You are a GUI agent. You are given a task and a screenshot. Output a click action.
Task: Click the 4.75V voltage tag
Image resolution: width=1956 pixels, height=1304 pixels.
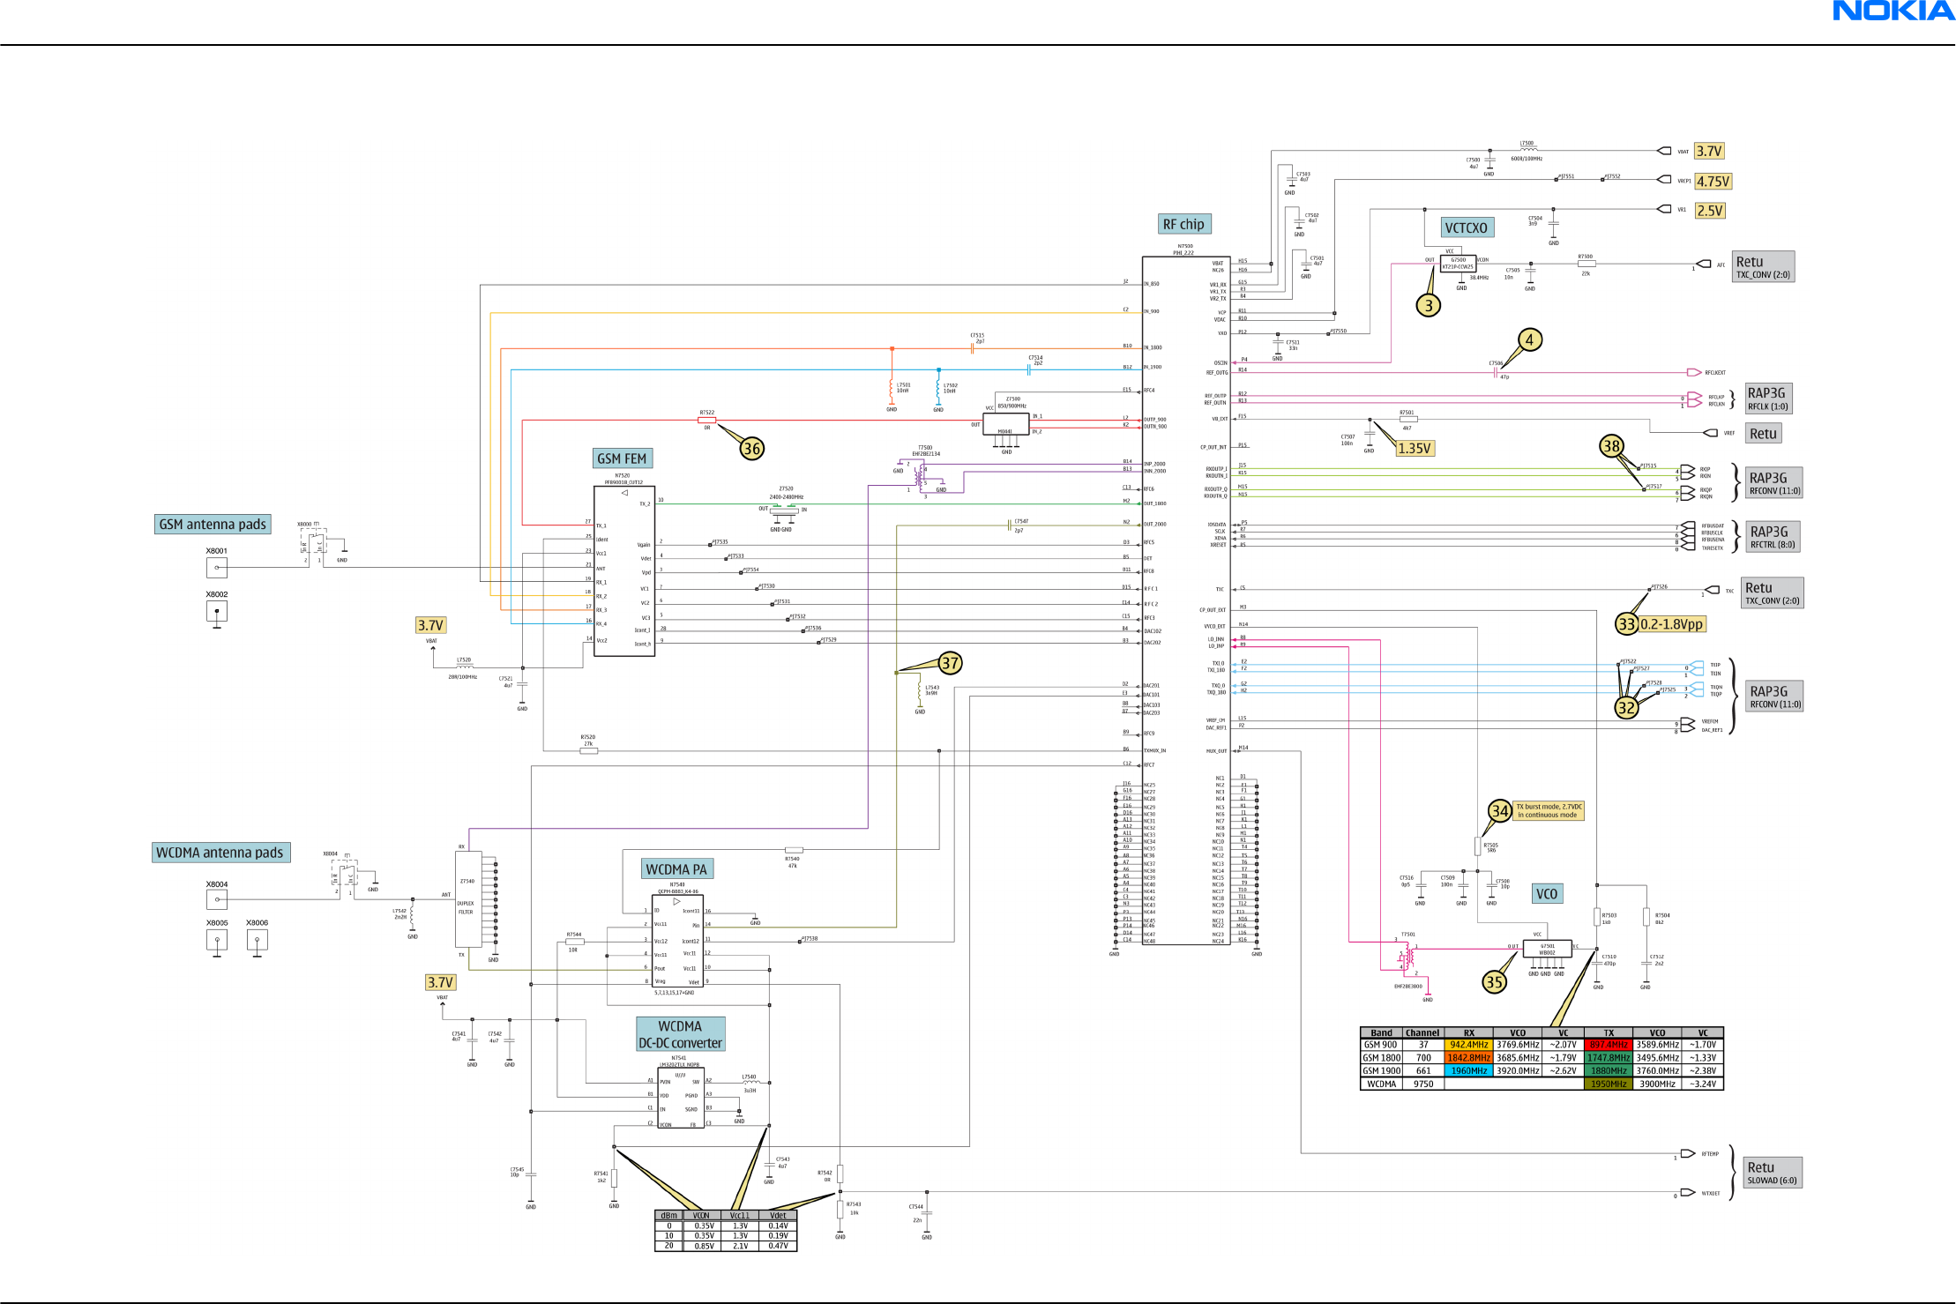(x=1713, y=182)
